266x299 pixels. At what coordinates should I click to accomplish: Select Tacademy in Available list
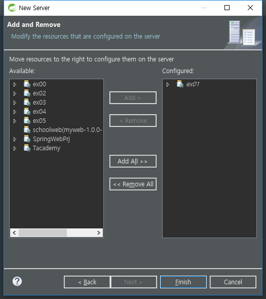[47, 148]
